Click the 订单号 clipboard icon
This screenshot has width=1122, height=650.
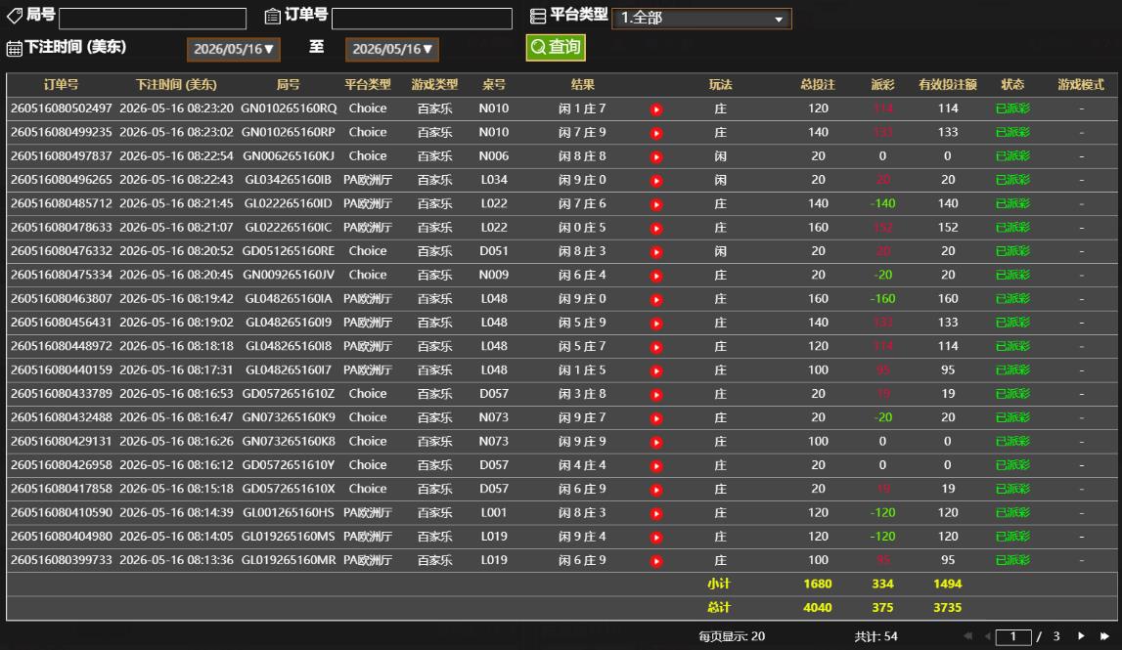[x=272, y=16]
